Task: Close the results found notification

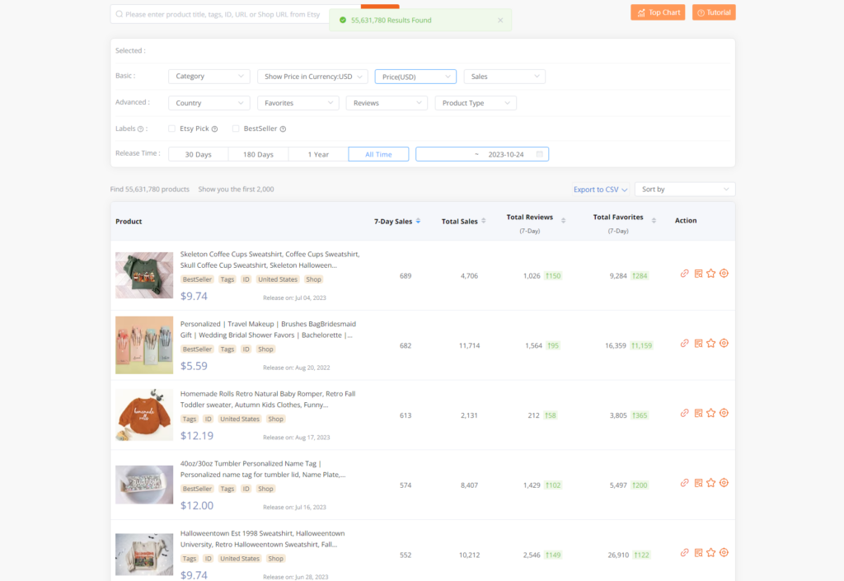Action: point(500,21)
